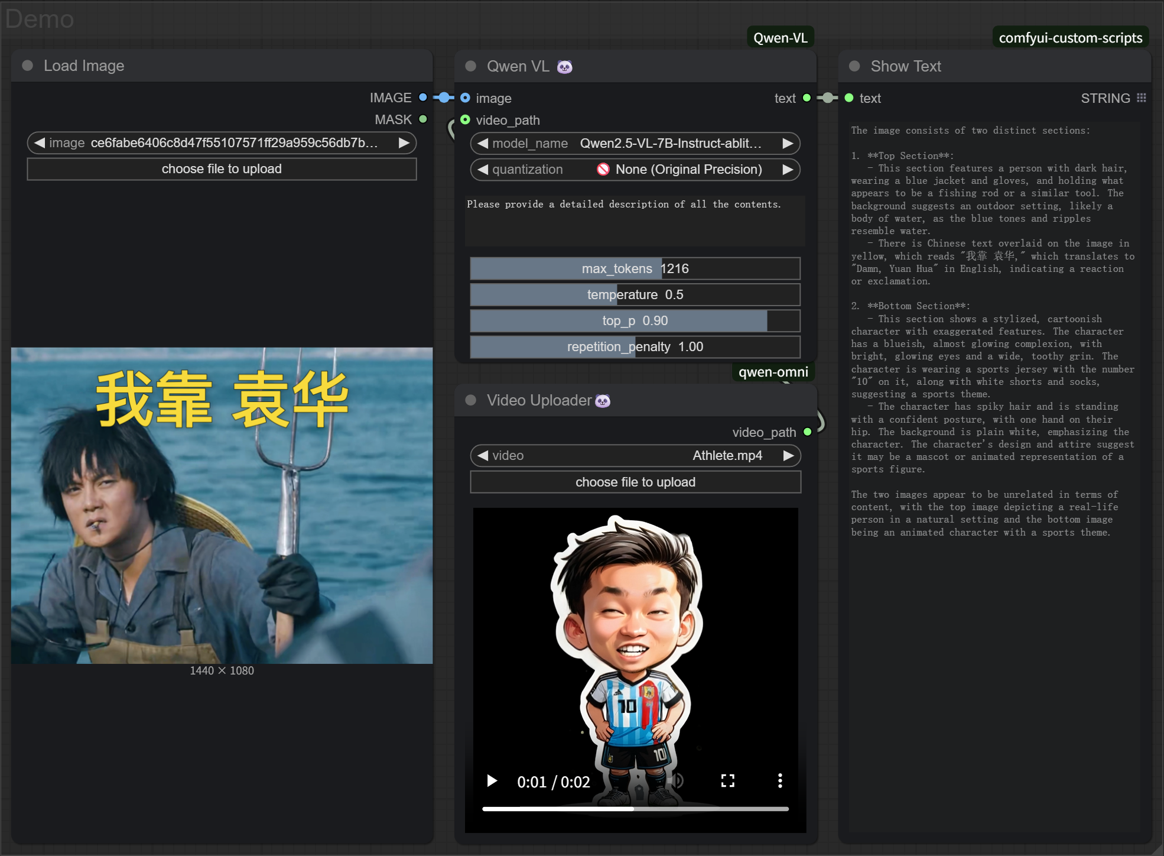This screenshot has height=856, width=1164.
Task: Open the image filename dropdown in Load Image
Action: click(222, 143)
